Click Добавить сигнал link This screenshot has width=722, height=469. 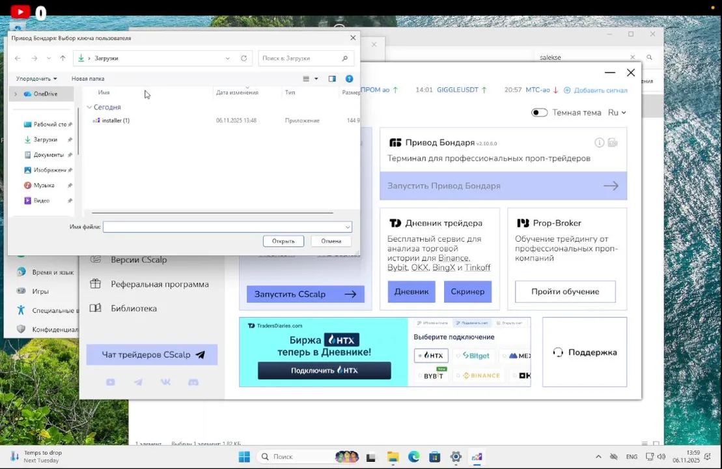596,91
